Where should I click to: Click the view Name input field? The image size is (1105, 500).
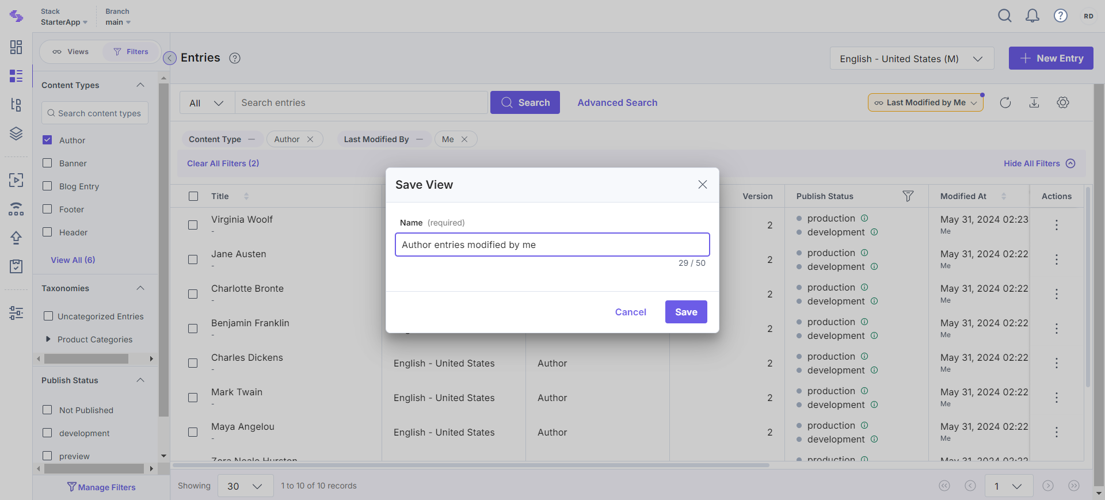pos(552,245)
